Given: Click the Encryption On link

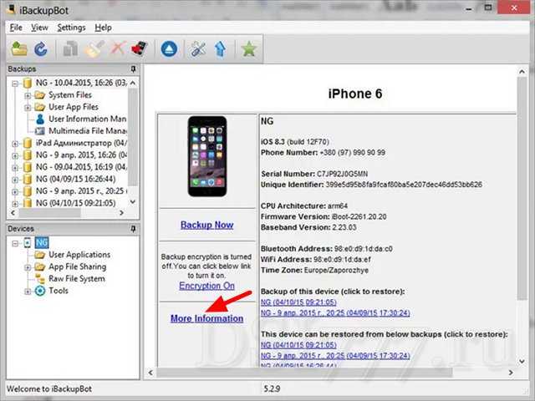Looking at the screenshot, I should point(206,286).
